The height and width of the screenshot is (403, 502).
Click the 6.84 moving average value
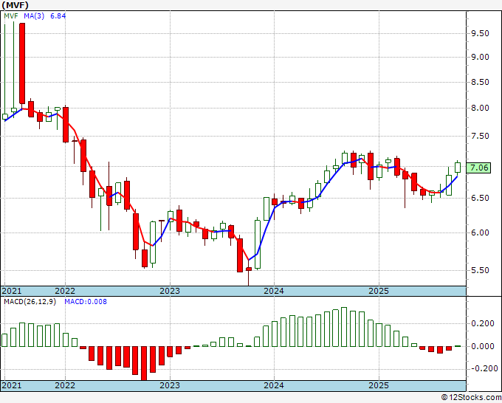click(x=58, y=15)
